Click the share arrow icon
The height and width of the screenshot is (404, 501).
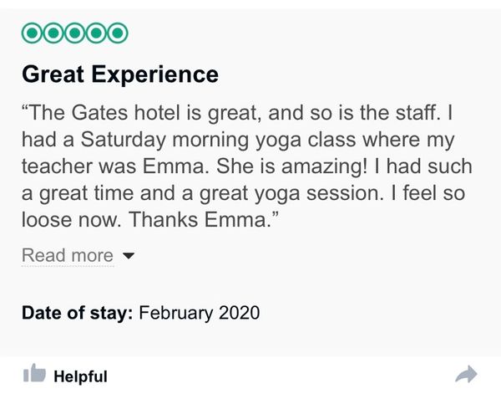[466, 375]
